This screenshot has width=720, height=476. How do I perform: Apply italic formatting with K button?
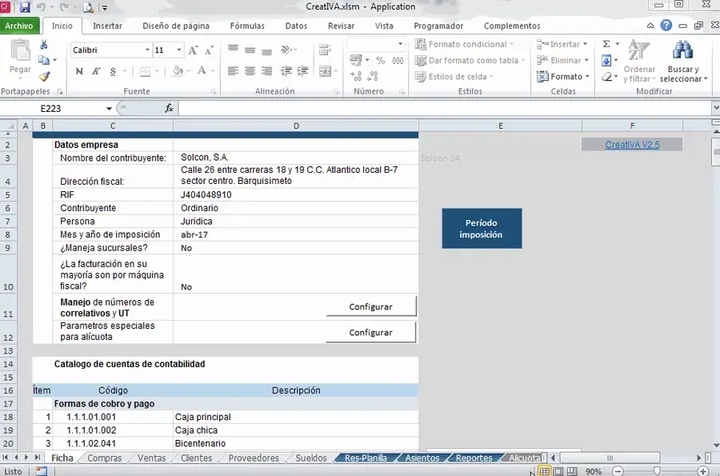[96, 71]
